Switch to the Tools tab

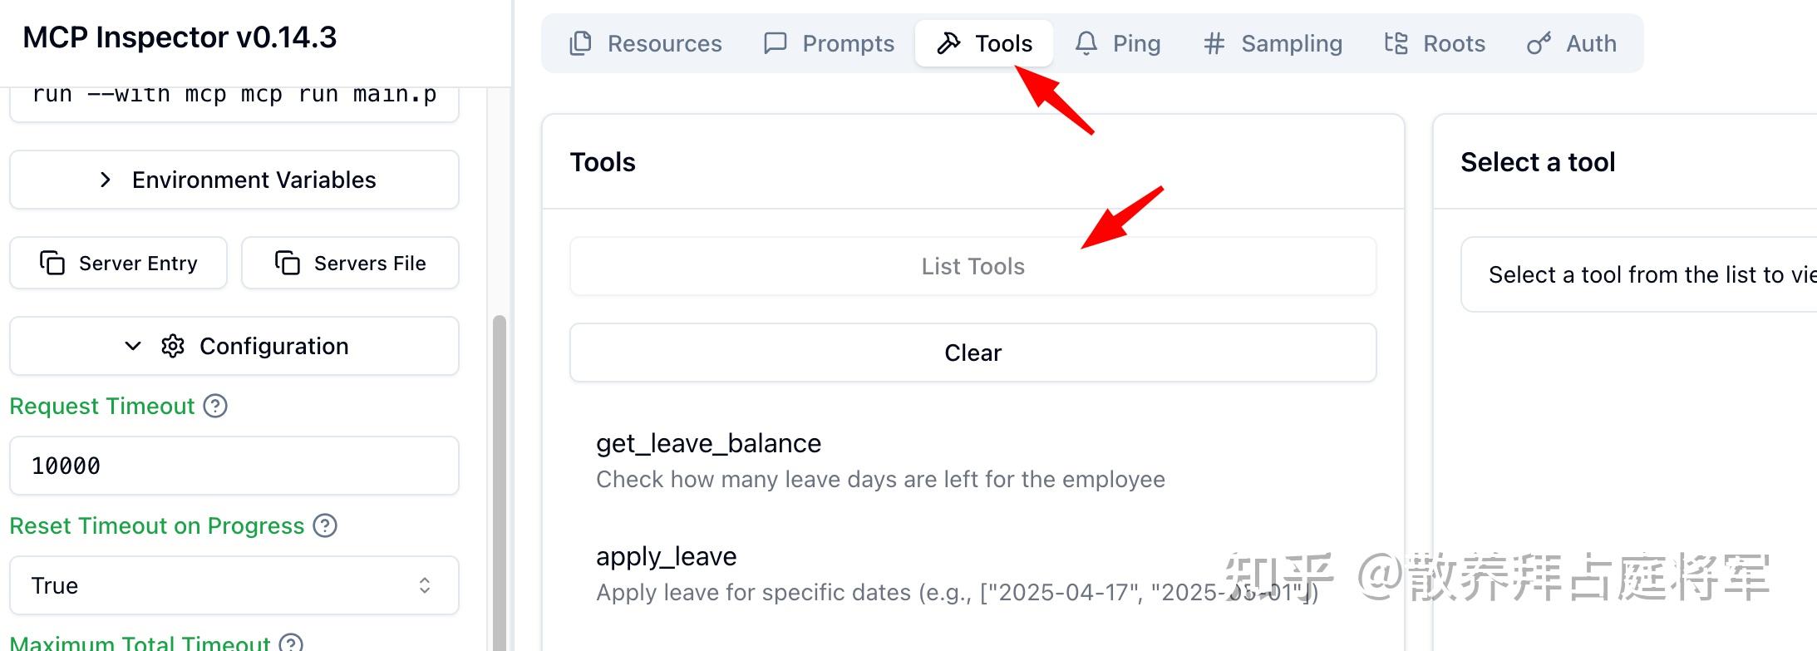pyautogui.click(x=984, y=43)
